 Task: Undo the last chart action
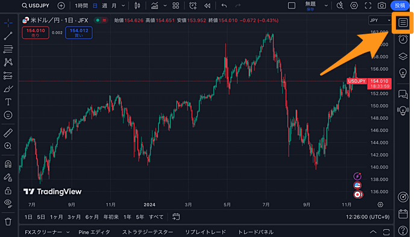coord(224,5)
